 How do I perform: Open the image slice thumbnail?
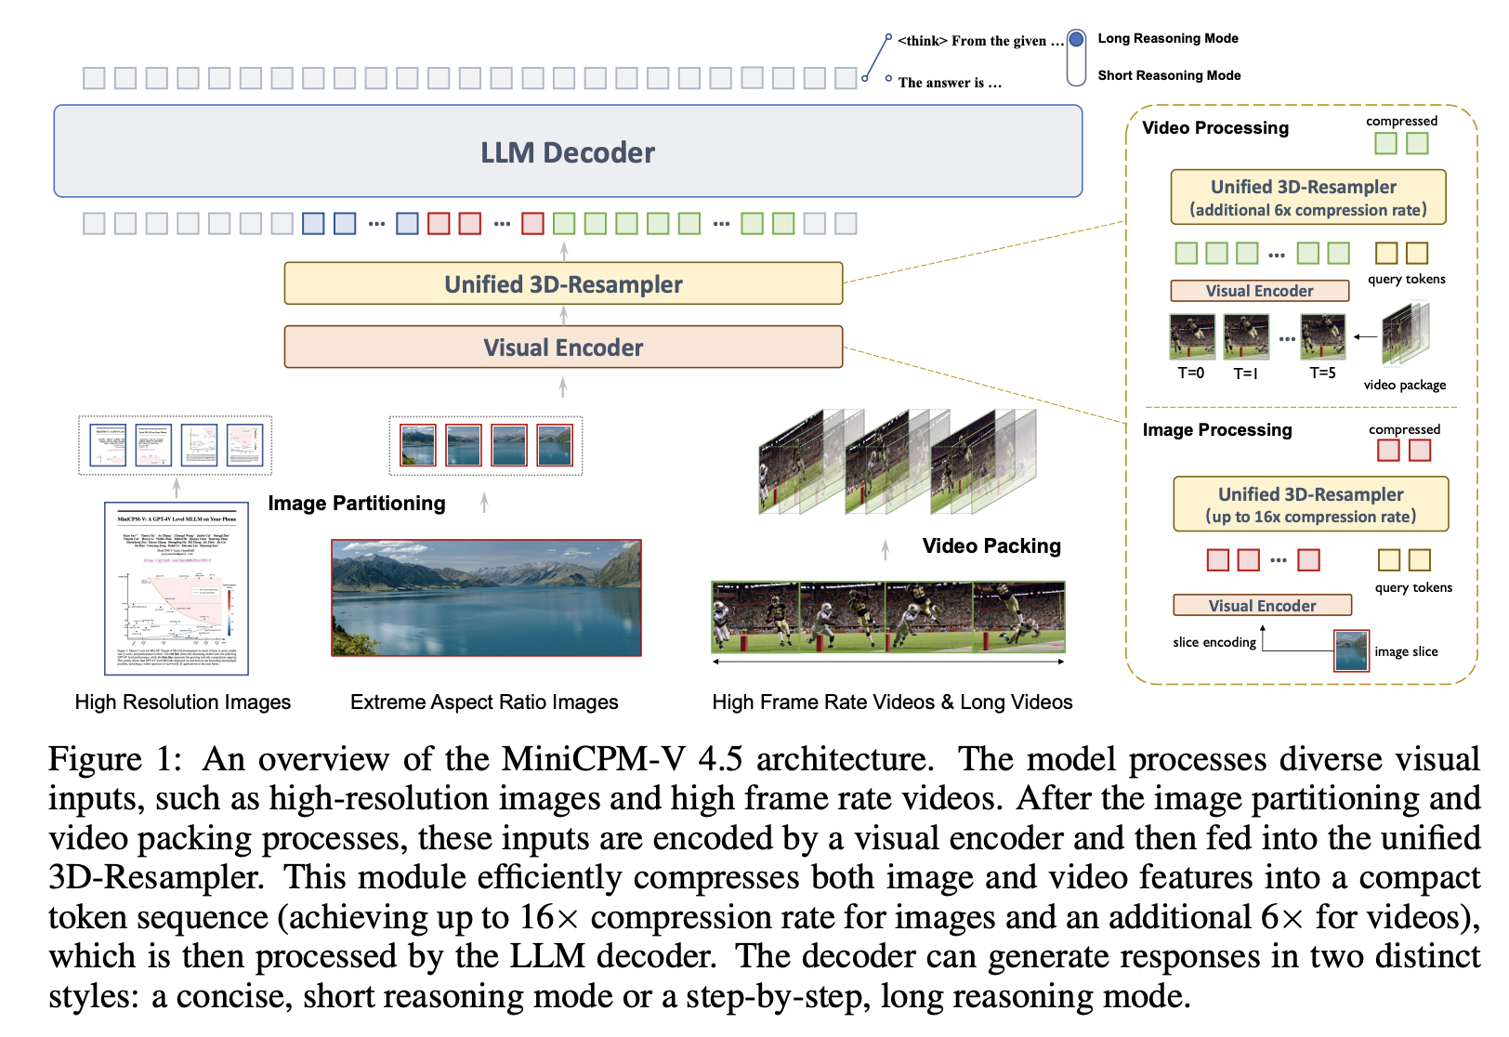1351,650
